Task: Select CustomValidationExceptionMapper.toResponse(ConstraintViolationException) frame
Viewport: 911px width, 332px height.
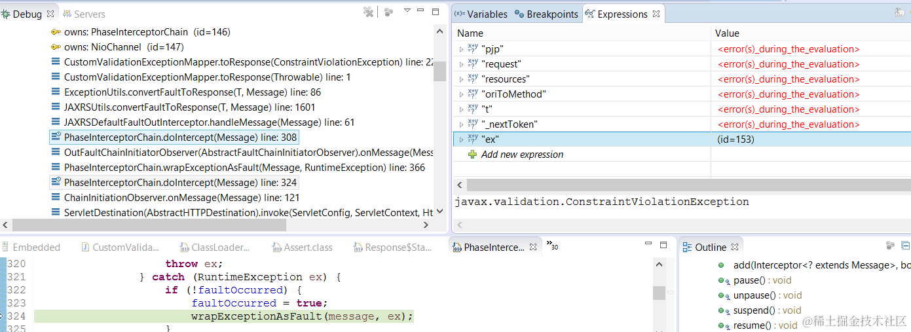Action: pos(242,62)
